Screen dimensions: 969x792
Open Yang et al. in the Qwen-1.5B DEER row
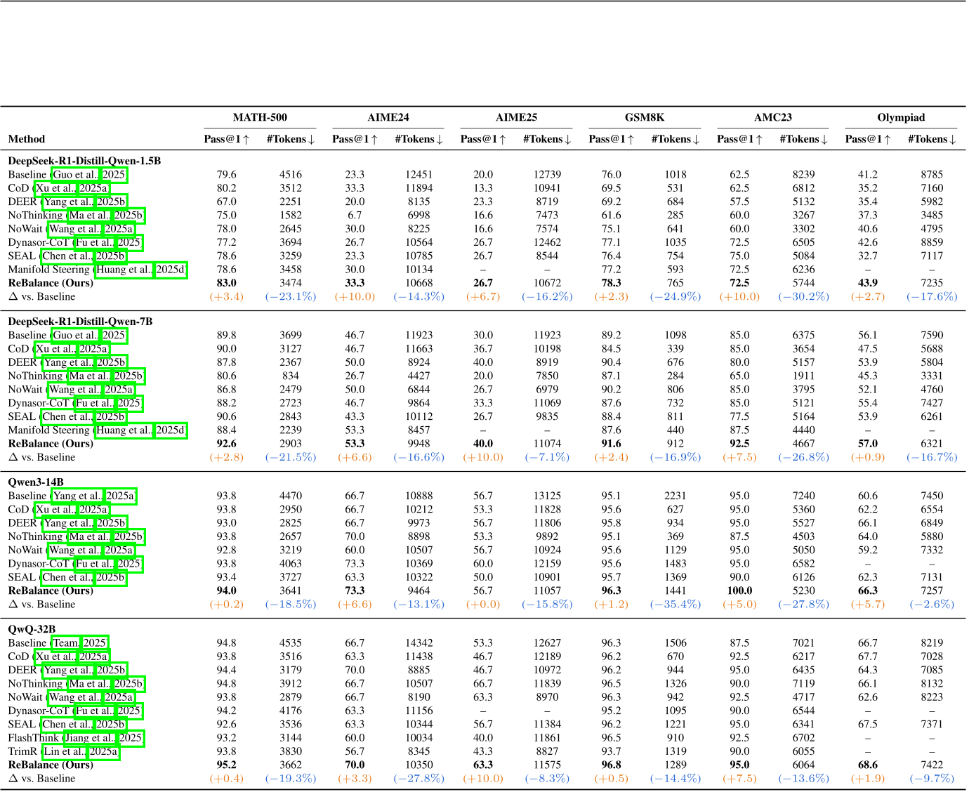(x=68, y=202)
